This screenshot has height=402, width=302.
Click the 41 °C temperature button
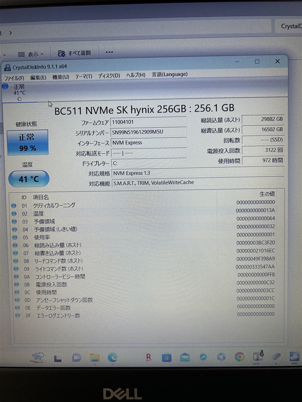click(29, 179)
